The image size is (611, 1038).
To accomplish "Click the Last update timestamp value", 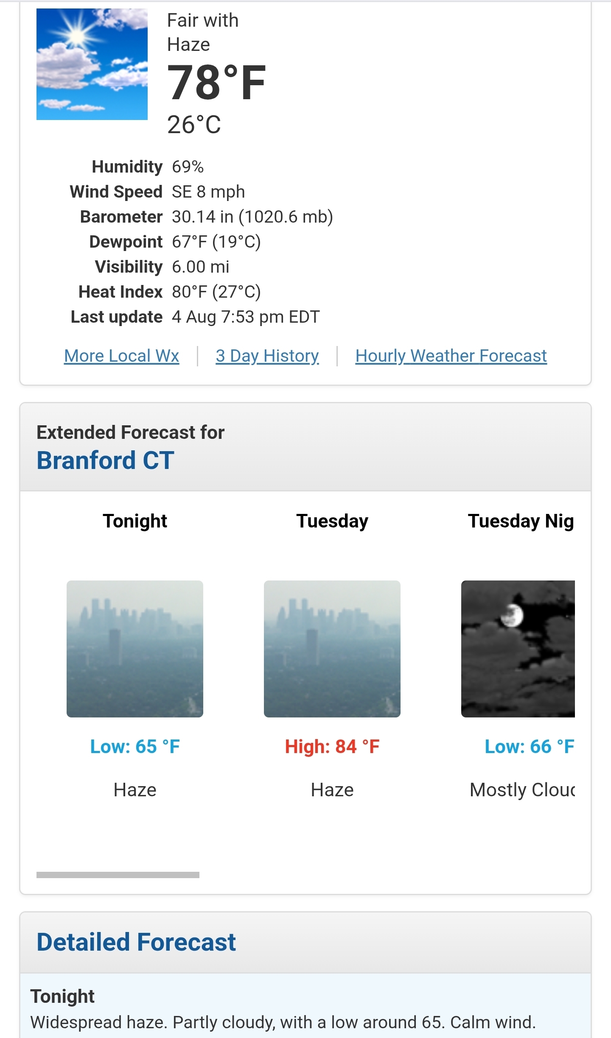I will click(246, 317).
